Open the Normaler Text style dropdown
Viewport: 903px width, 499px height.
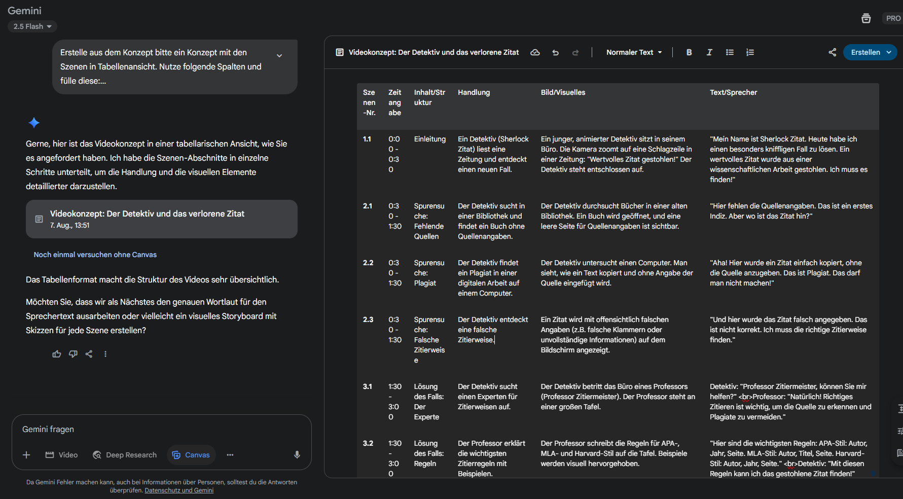634,52
